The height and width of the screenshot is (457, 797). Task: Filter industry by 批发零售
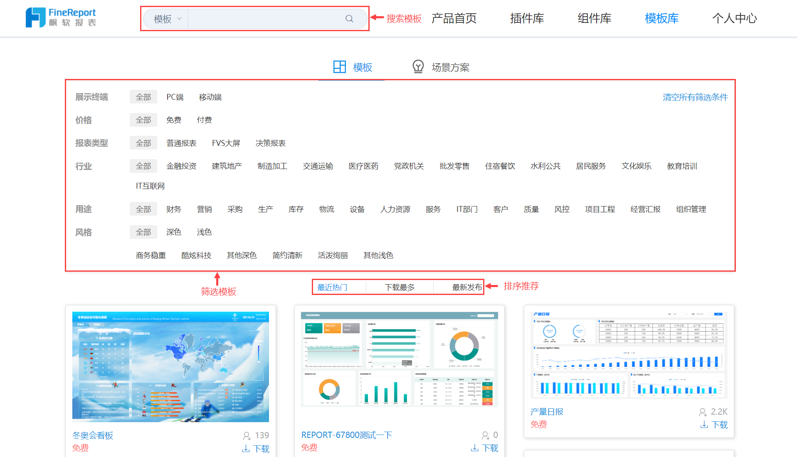point(454,166)
